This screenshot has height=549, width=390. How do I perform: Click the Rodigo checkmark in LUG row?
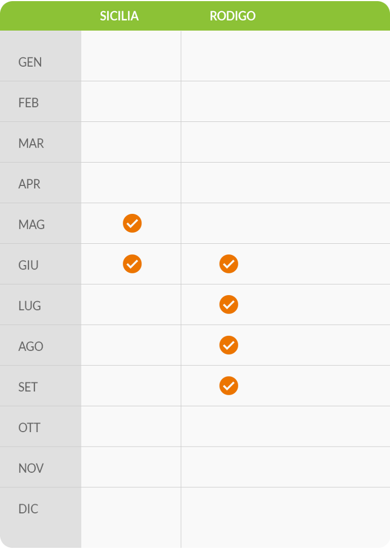click(x=229, y=304)
